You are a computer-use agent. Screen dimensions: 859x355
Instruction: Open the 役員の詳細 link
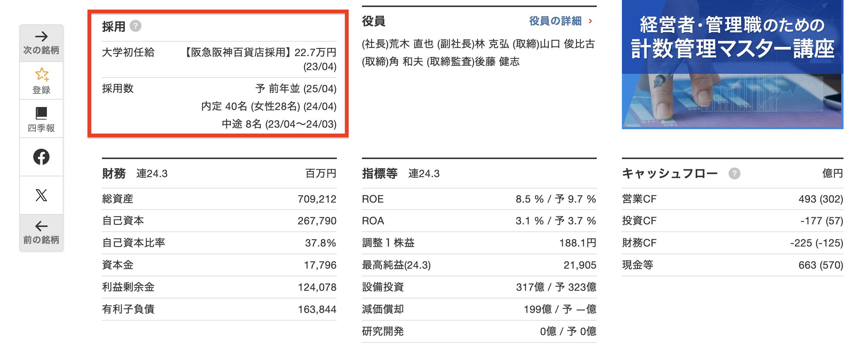click(x=555, y=21)
